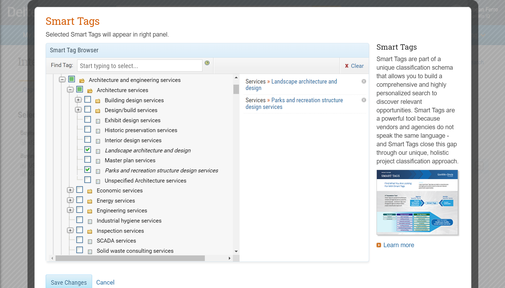Viewport: 505px width, 288px height.
Task: Click the folder icon beside Energy services
Action: (90, 201)
